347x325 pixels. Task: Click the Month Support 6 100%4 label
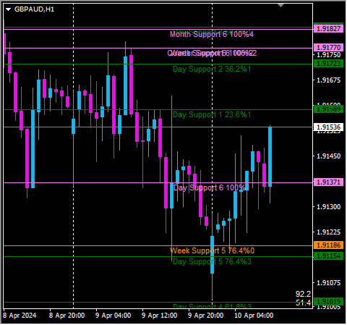click(x=212, y=34)
